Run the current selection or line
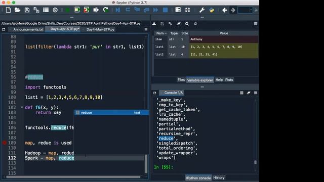Screen dimensions: 324x182 point(96,10)
